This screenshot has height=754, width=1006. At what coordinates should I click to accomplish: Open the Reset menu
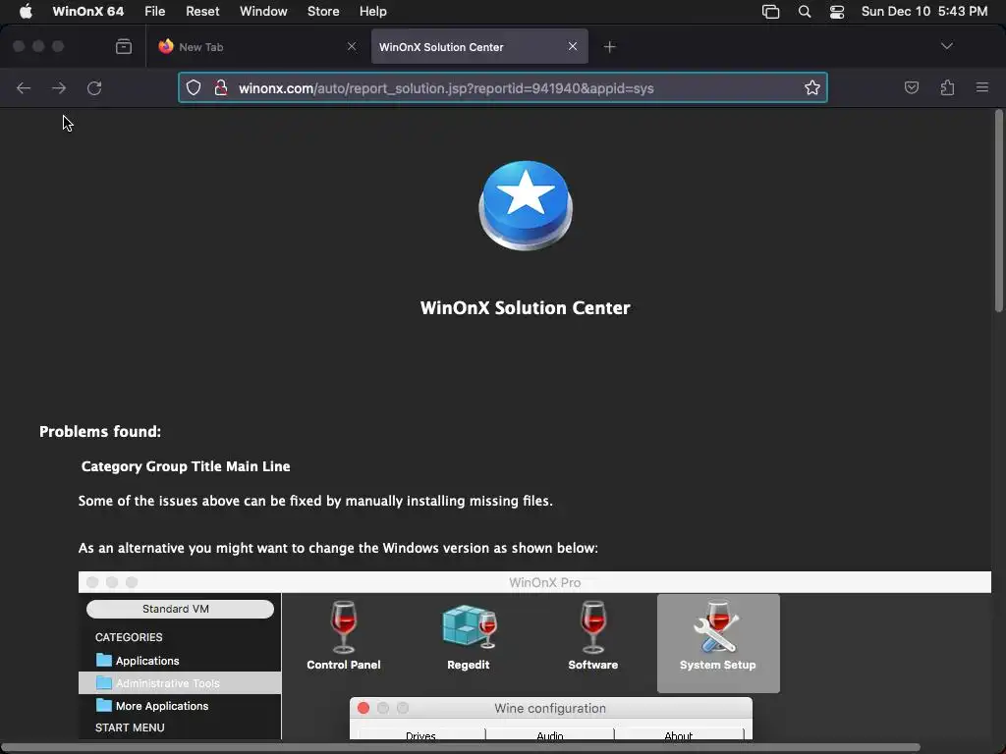(202, 11)
